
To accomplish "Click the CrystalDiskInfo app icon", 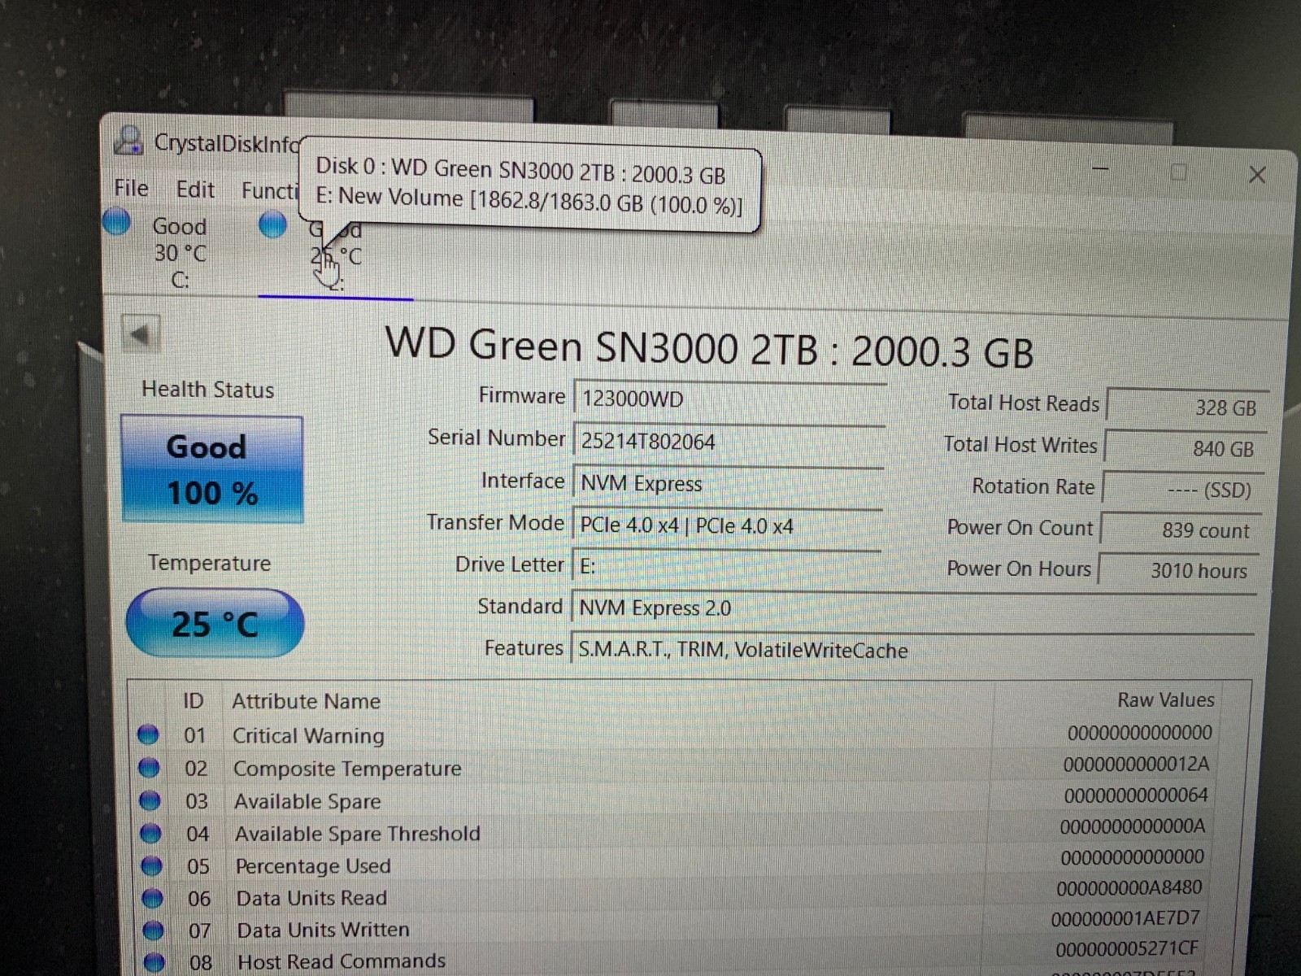I will [129, 141].
